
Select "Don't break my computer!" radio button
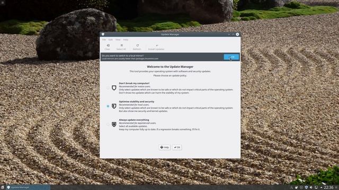(108, 88)
